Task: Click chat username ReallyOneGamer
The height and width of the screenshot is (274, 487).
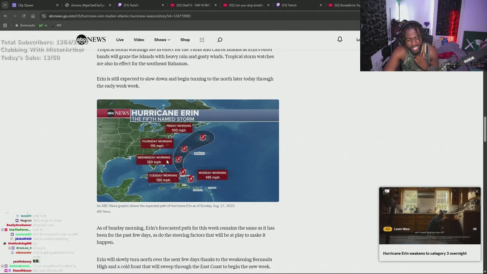Action: [x=19, y=225]
